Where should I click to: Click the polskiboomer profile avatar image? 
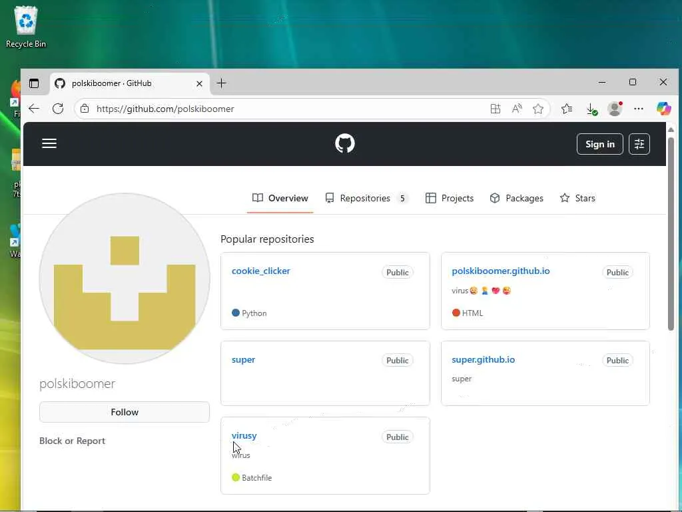tap(125, 279)
